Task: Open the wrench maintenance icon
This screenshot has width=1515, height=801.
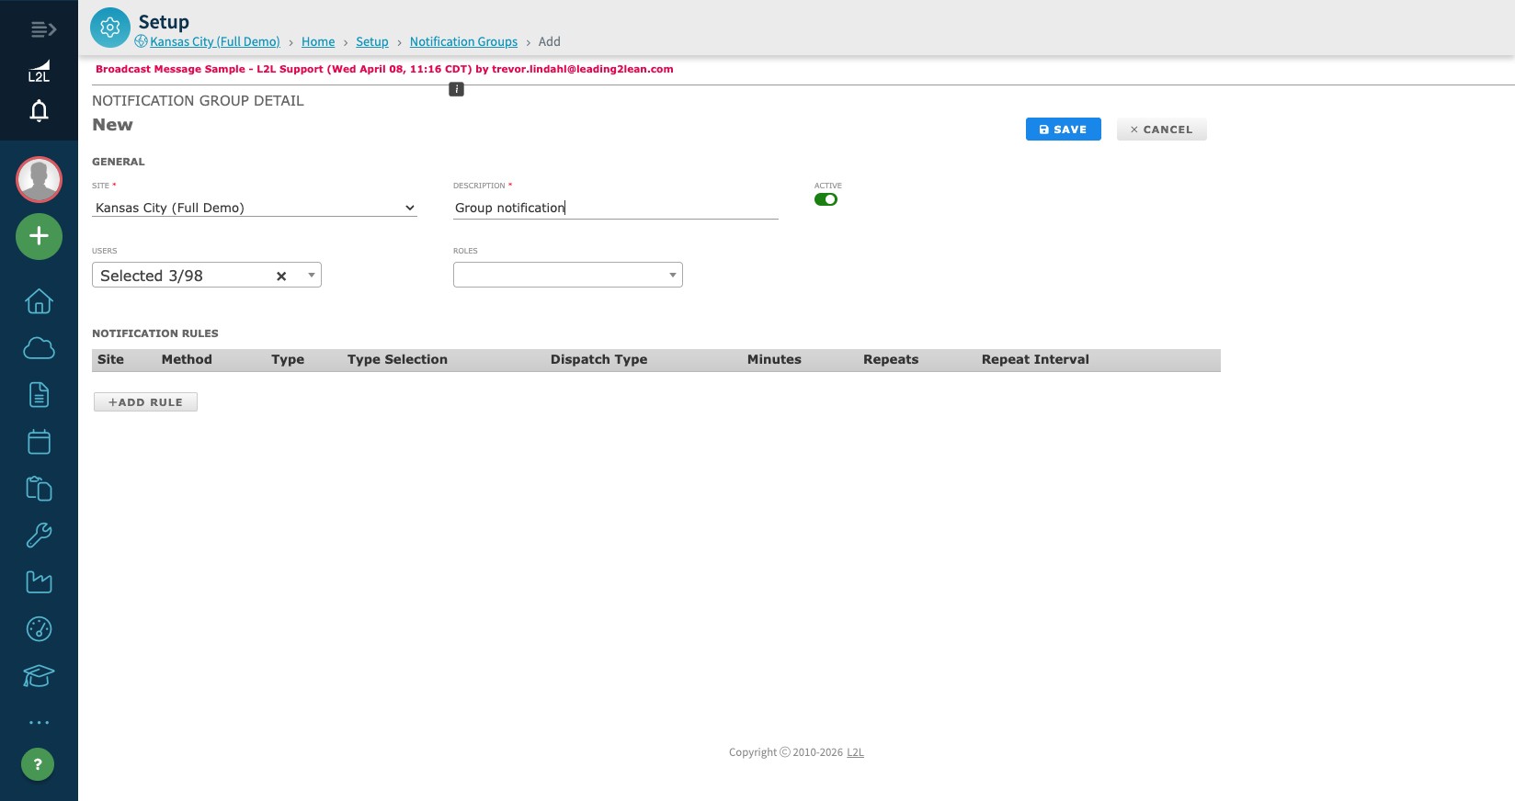Action: tap(39, 536)
